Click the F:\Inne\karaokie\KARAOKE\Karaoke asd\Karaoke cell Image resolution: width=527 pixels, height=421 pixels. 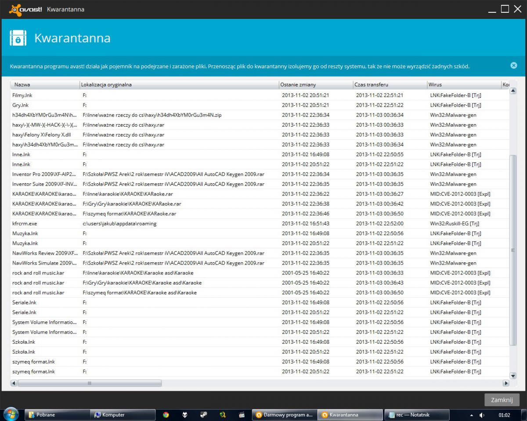click(138, 273)
